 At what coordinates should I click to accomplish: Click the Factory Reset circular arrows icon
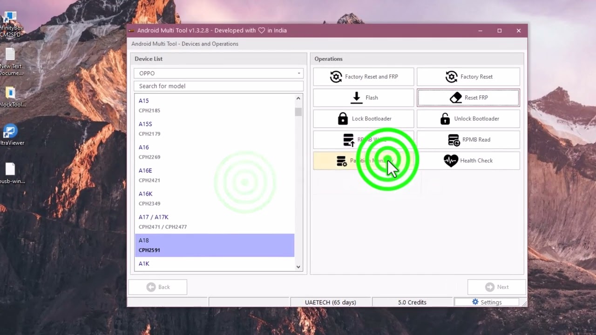[451, 77]
